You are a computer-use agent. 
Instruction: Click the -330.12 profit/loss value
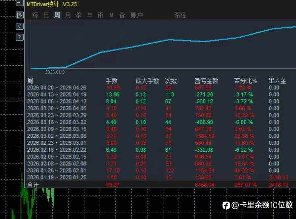(204, 101)
